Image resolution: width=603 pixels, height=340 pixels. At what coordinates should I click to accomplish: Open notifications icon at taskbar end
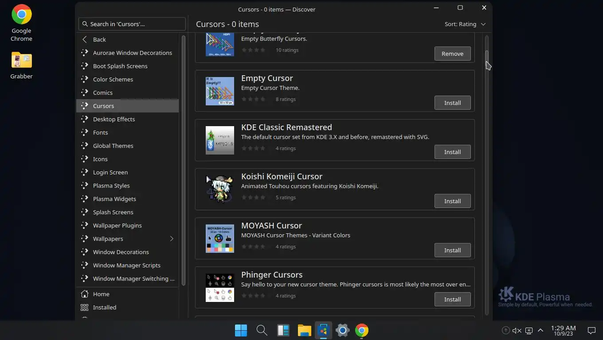591,330
